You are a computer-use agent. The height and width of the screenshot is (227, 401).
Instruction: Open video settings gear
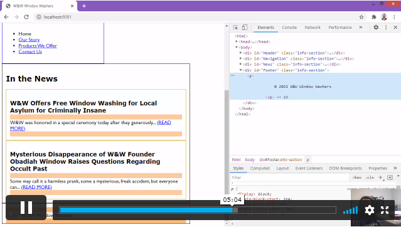pyautogui.click(x=369, y=210)
